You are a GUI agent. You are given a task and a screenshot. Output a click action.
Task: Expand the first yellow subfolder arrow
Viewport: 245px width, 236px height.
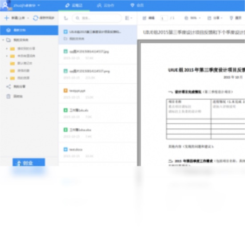pos(7,49)
